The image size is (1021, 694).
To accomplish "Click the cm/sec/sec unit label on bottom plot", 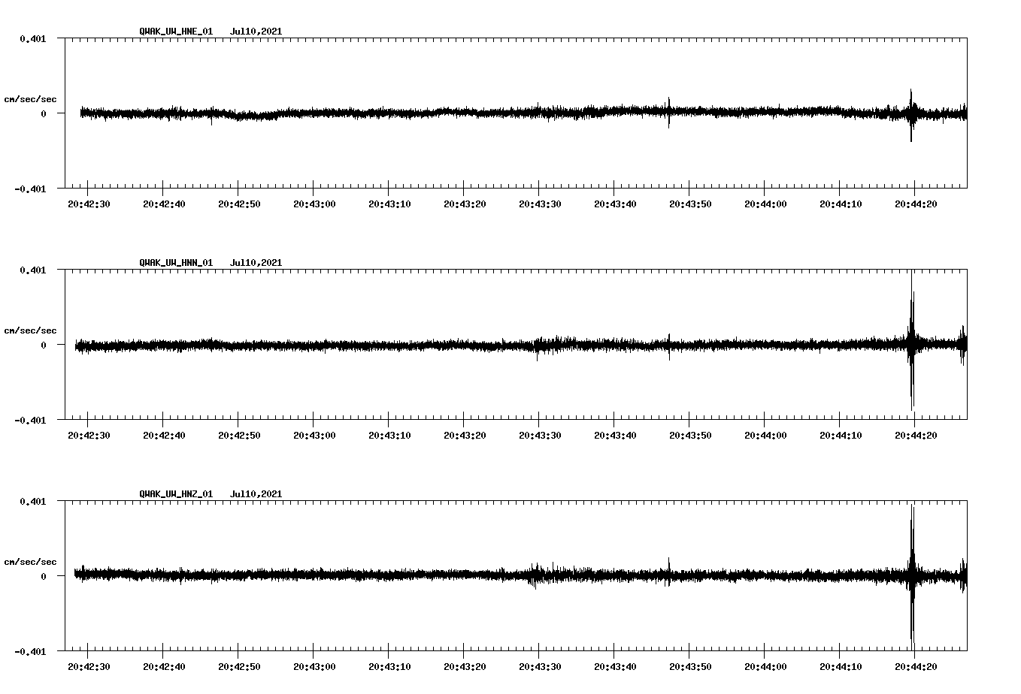I will [x=30, y=560].
